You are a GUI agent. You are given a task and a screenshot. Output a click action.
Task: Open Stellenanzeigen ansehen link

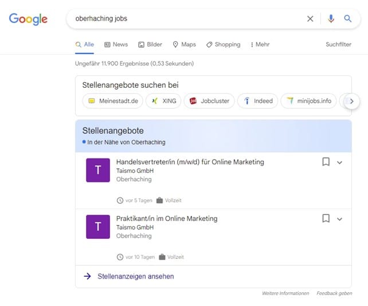[x=136, y=276]
